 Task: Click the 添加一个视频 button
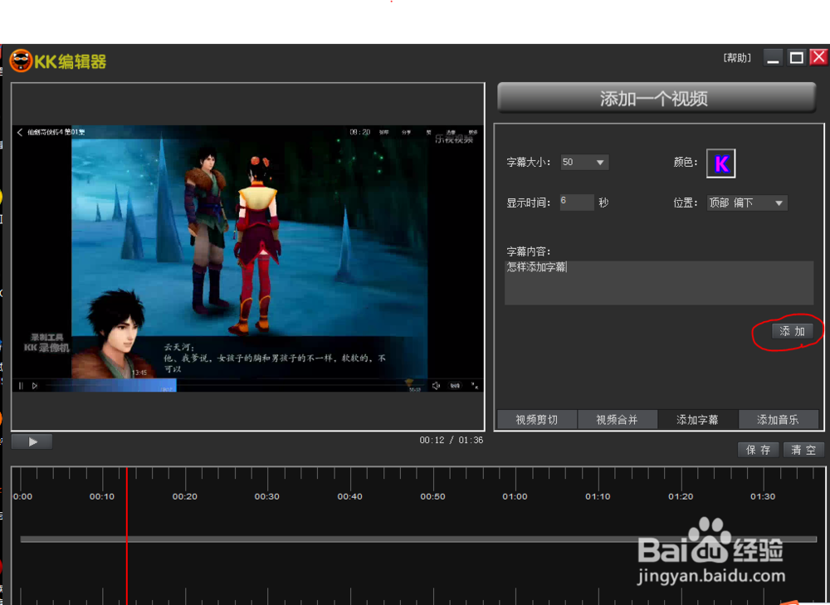[657, 99]
